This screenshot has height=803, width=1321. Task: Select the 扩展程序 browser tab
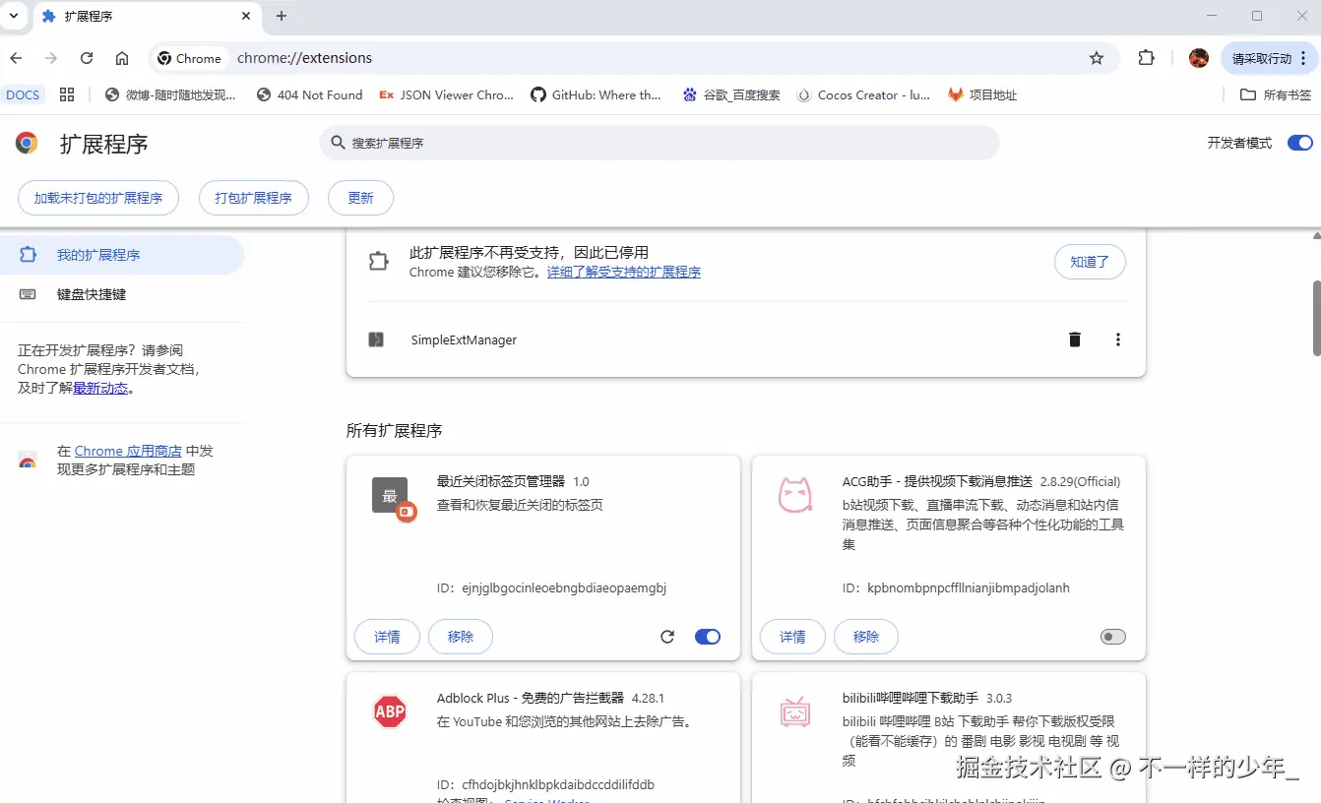click(138, 16)
